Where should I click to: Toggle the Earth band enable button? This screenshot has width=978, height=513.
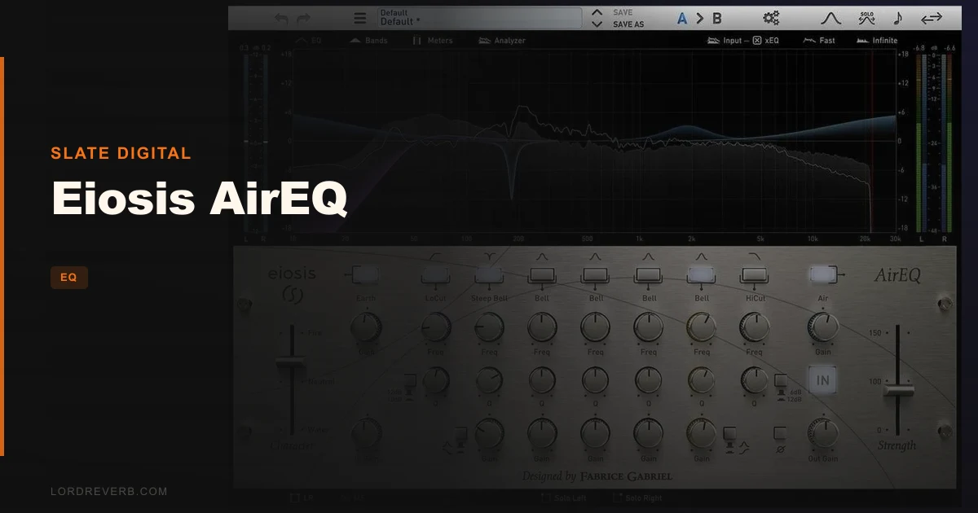tap(365, 275)
